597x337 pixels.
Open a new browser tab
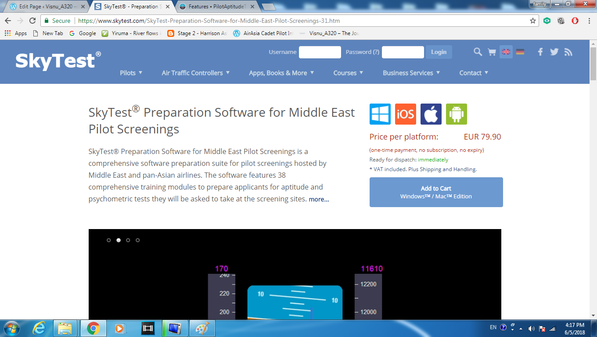click(268, 7)
